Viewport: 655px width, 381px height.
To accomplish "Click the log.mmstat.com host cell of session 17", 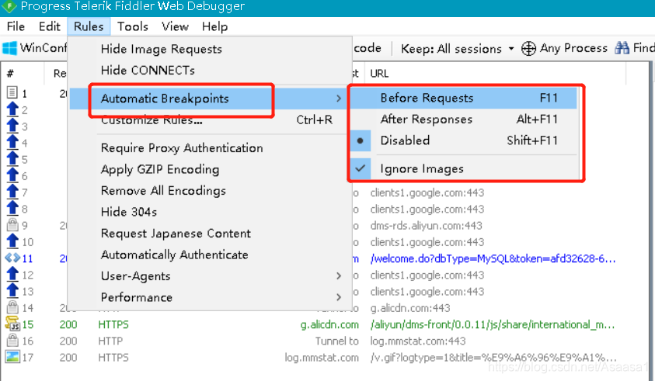I will tap(322, 358).
